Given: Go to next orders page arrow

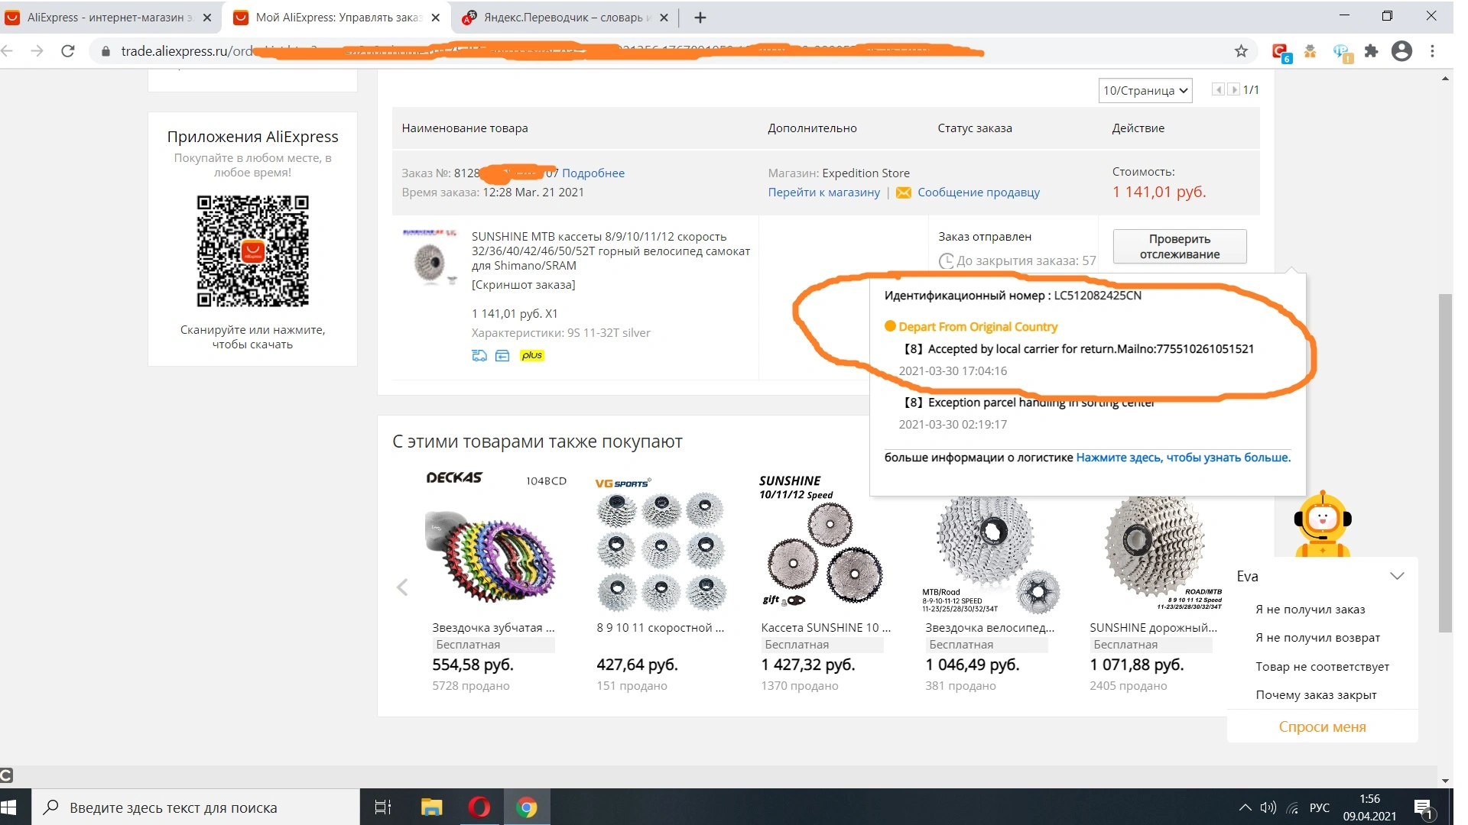Looking at the screenshot, I should [x=1233, y=89].
